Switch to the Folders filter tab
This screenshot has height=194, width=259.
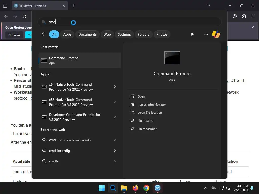click(x=143, y=34)
